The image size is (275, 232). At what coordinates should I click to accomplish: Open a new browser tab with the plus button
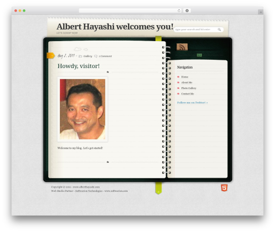pos(261,12)
